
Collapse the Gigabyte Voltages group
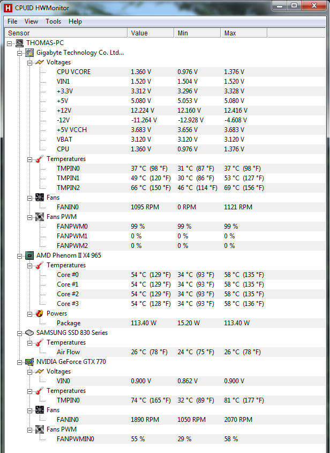(29, 63)
